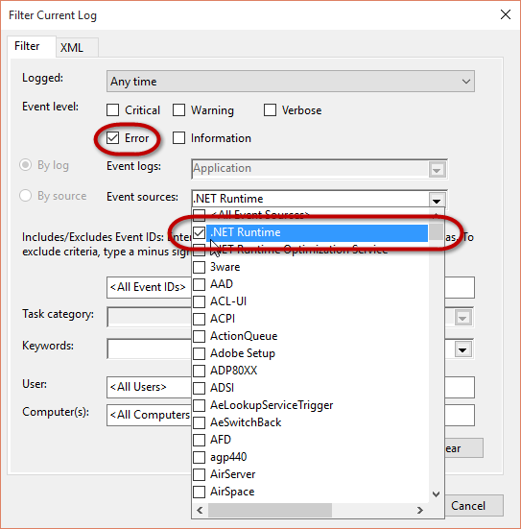Uncheck .NET Runtime in sources list

tap(200, 232)
